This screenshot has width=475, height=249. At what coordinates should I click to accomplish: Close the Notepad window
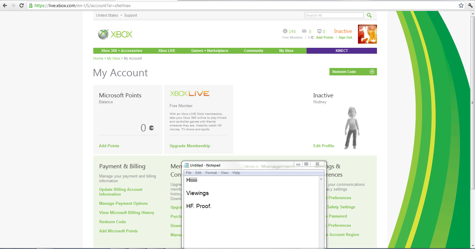317,164
